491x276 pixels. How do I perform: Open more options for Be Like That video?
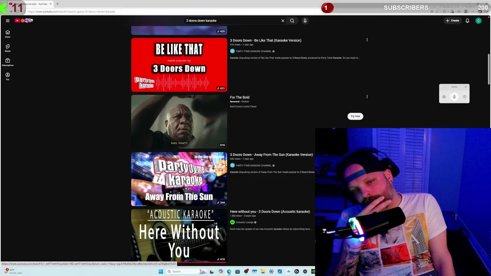(367, 40)
